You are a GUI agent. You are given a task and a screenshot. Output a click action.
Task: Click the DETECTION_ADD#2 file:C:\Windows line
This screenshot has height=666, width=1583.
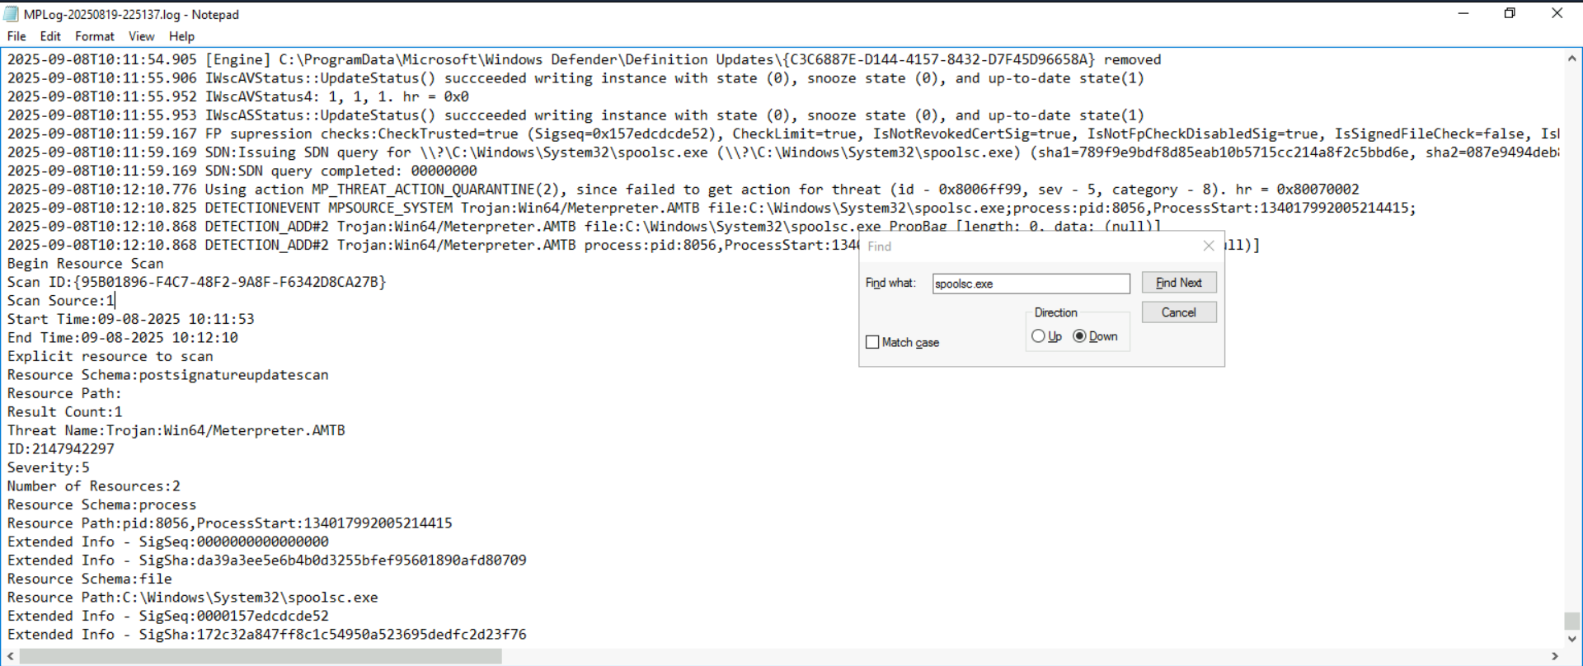[585, 227]
